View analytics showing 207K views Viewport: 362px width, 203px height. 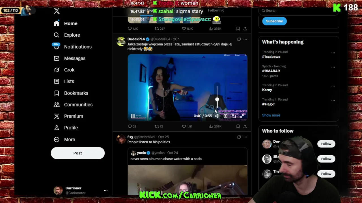click(215, 127)
